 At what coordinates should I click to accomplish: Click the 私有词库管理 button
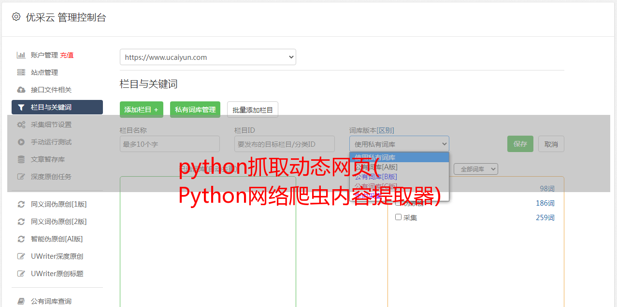195,110
